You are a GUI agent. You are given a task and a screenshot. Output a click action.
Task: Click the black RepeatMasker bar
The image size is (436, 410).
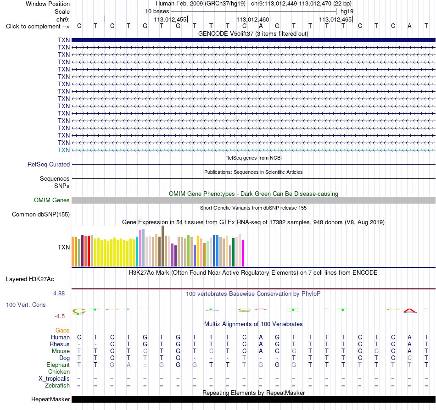[x=253, y=399]
